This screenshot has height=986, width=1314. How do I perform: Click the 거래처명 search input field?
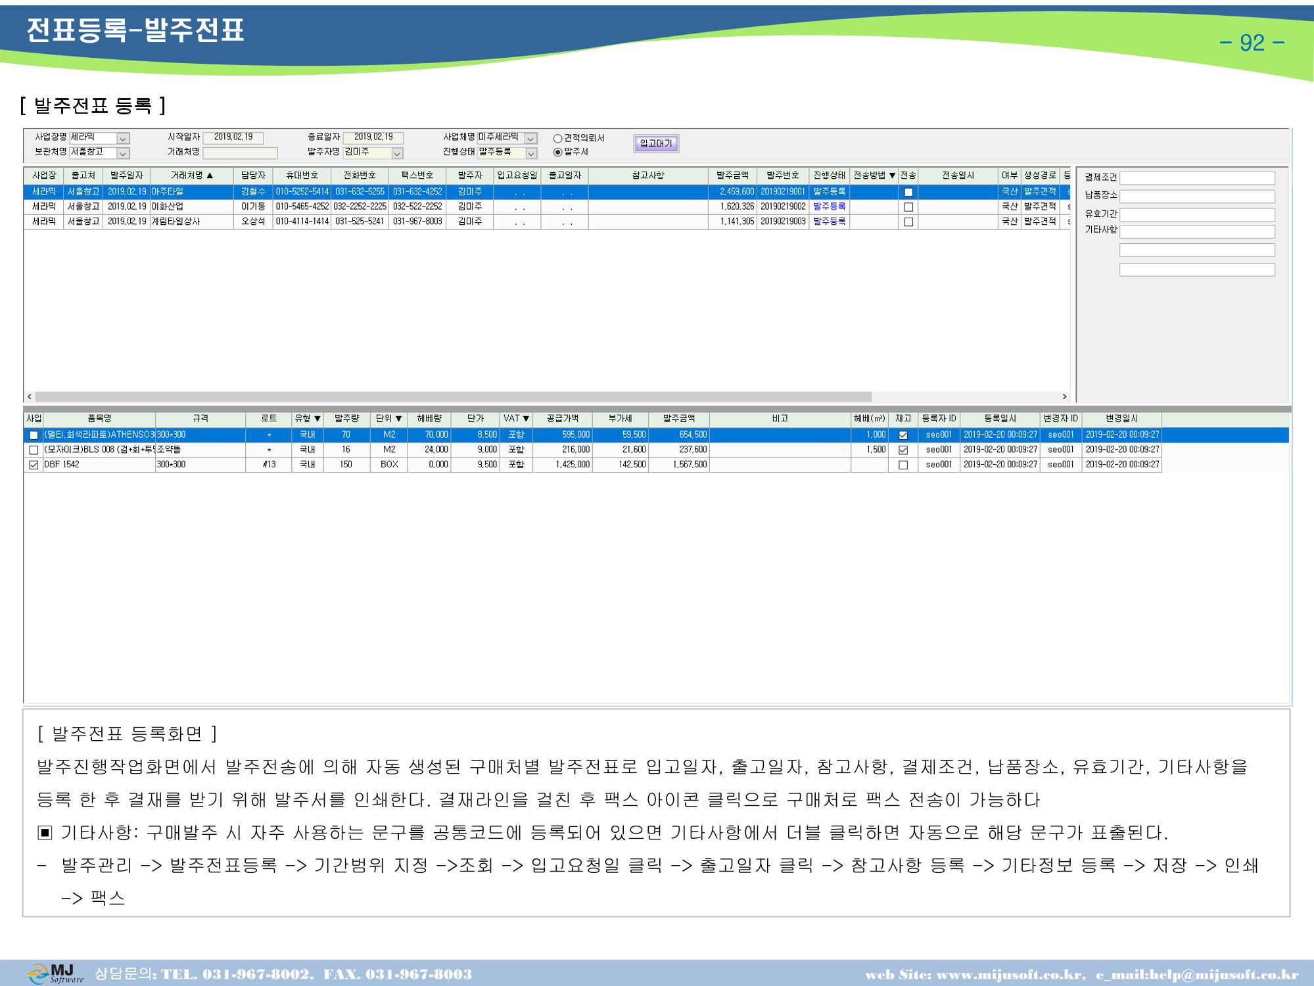[x=240, y=153]
